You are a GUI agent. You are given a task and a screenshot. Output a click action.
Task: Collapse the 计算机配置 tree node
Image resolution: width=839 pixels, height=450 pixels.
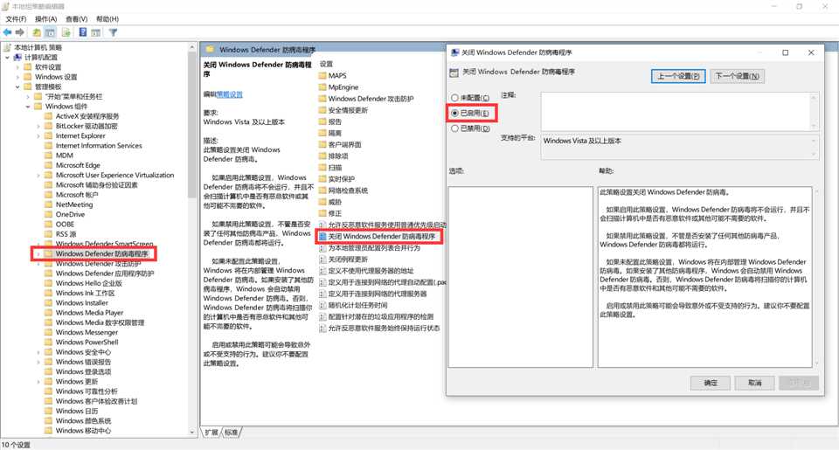8,58
